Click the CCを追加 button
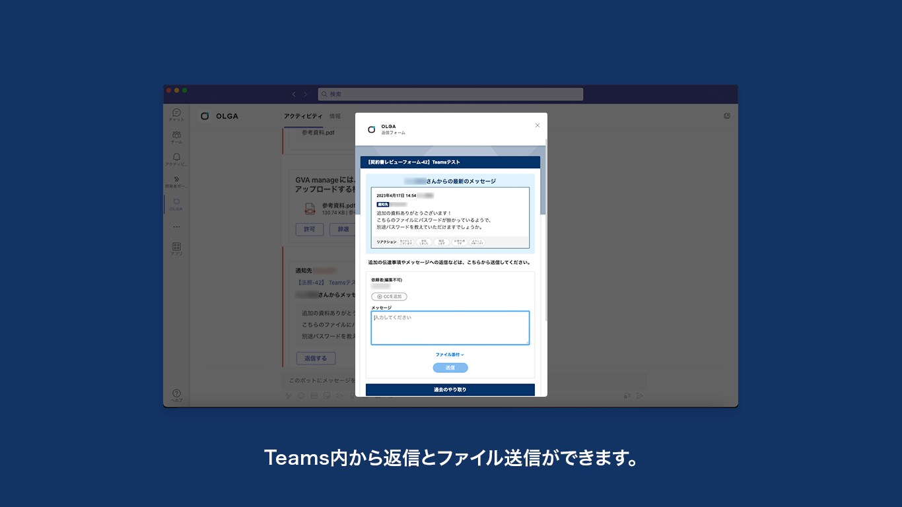 pos(390,296)
